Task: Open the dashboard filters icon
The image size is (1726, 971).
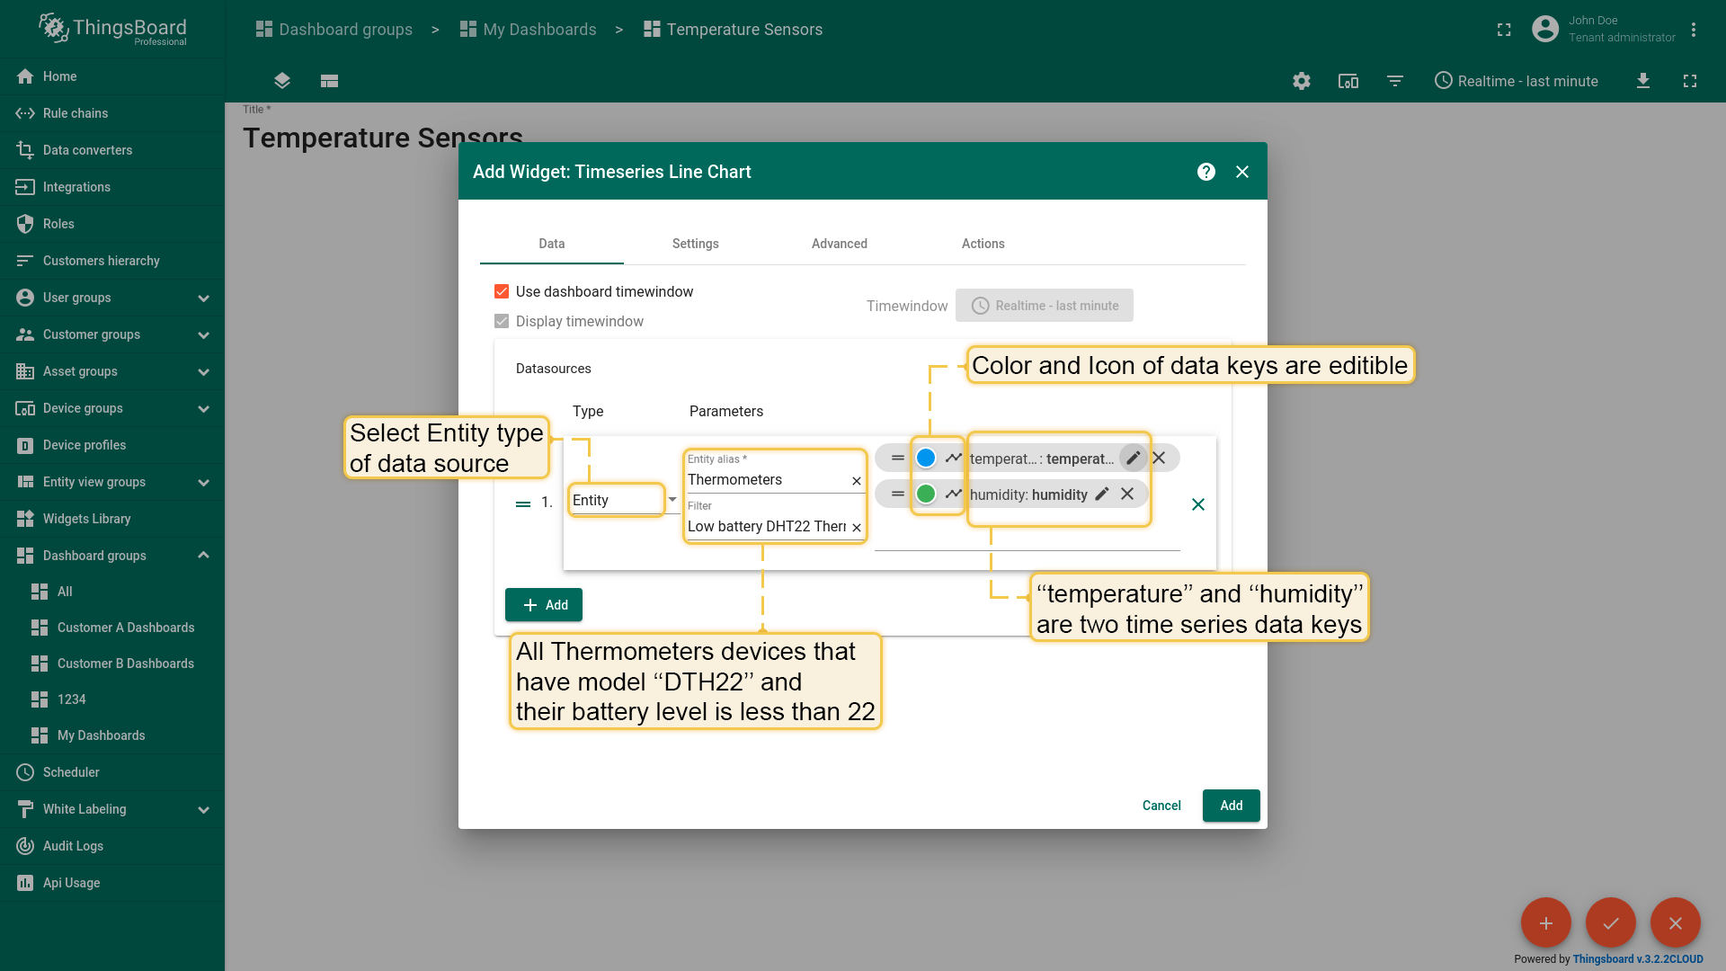Action: point(1395,81)
